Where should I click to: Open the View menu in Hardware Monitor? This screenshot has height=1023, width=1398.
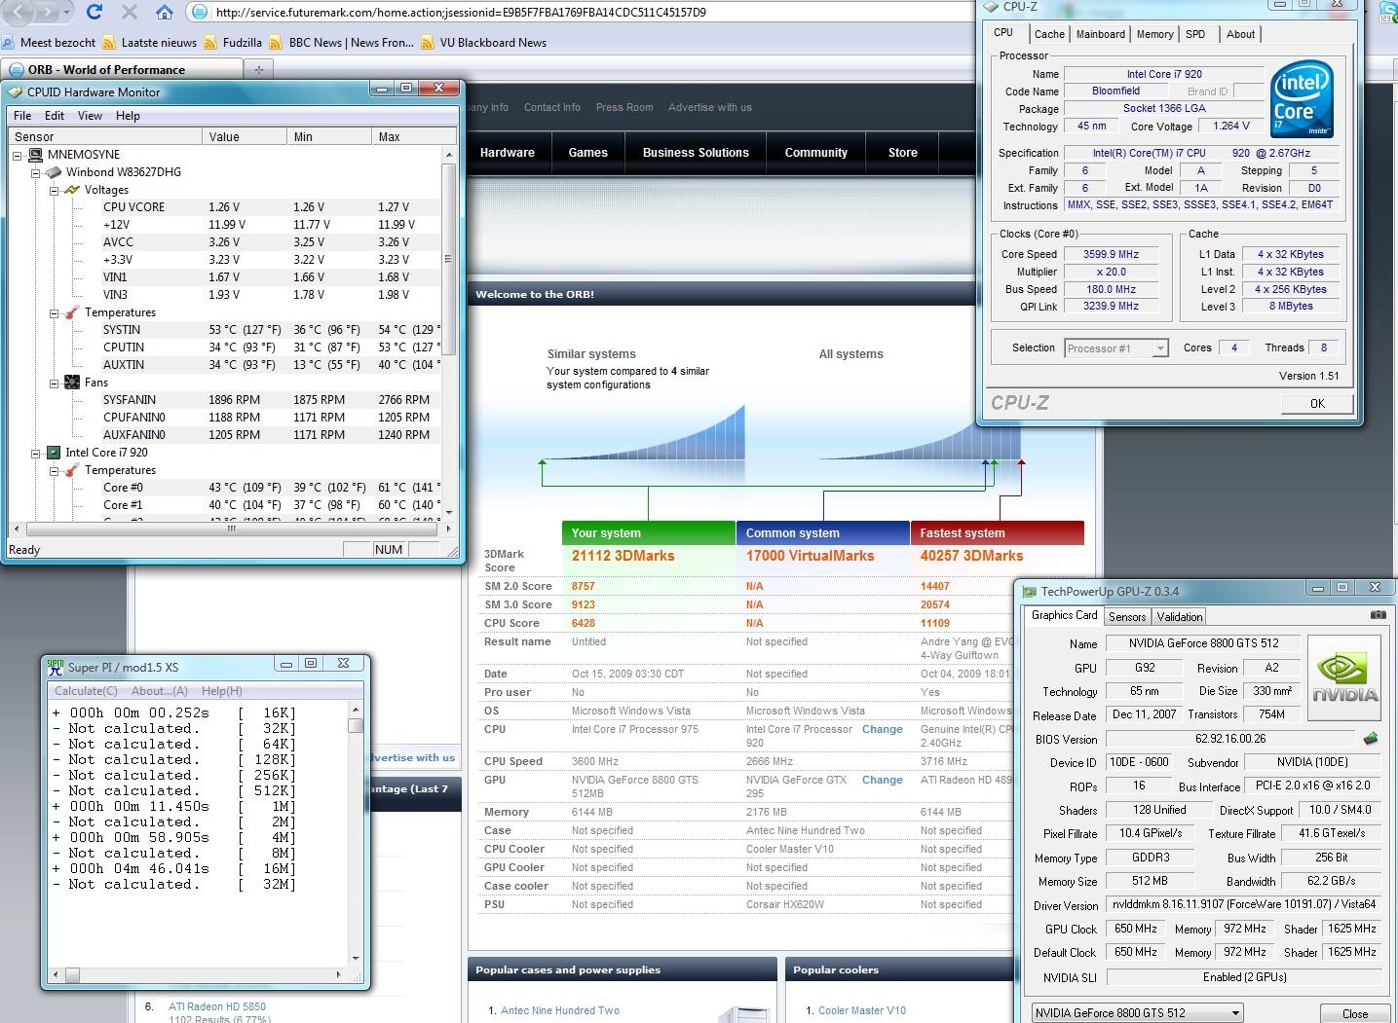click(x=90, y=115)
